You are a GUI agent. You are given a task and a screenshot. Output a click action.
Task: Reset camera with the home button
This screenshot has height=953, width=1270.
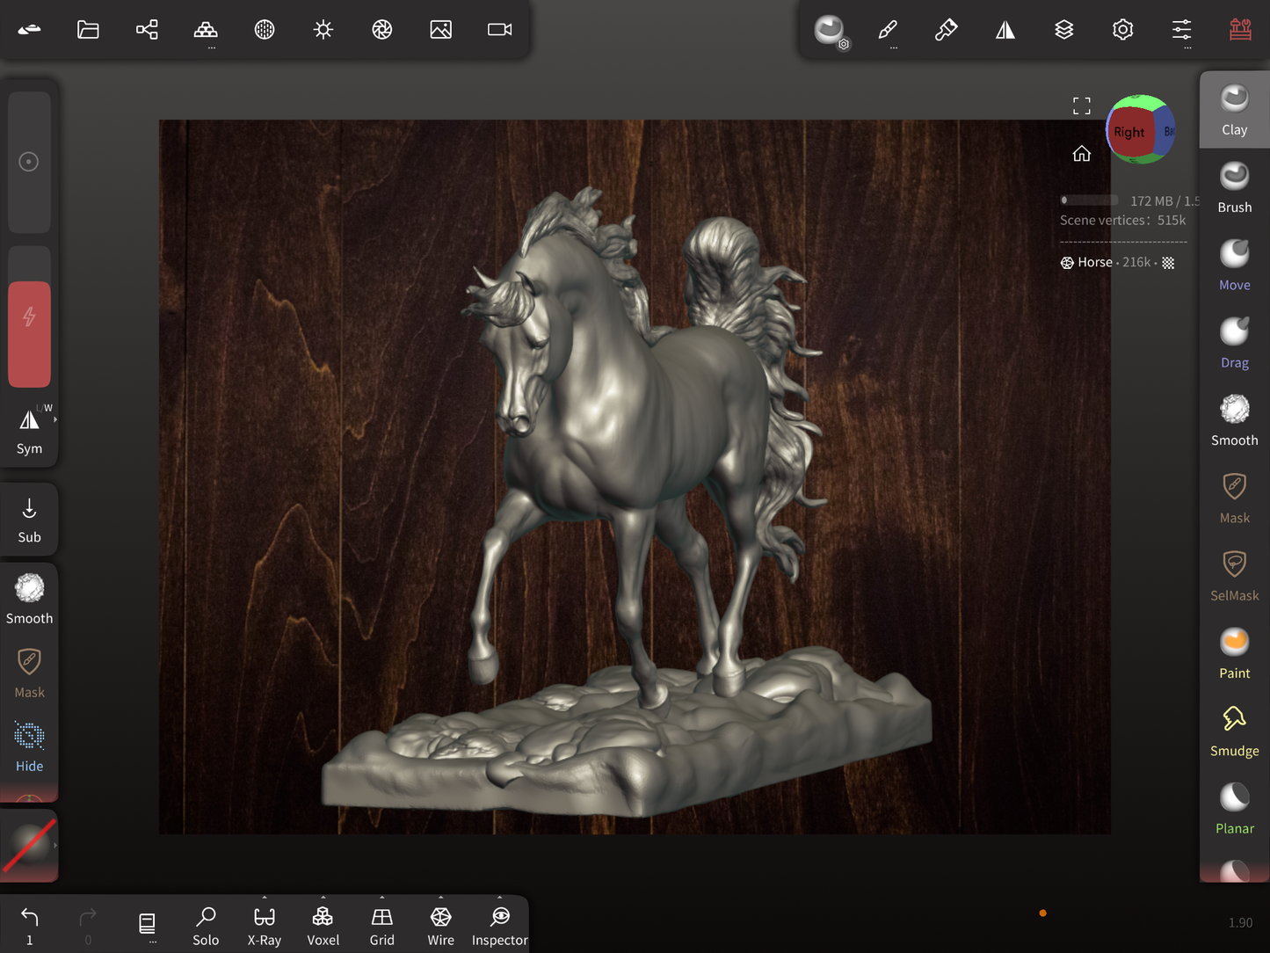1081,154
